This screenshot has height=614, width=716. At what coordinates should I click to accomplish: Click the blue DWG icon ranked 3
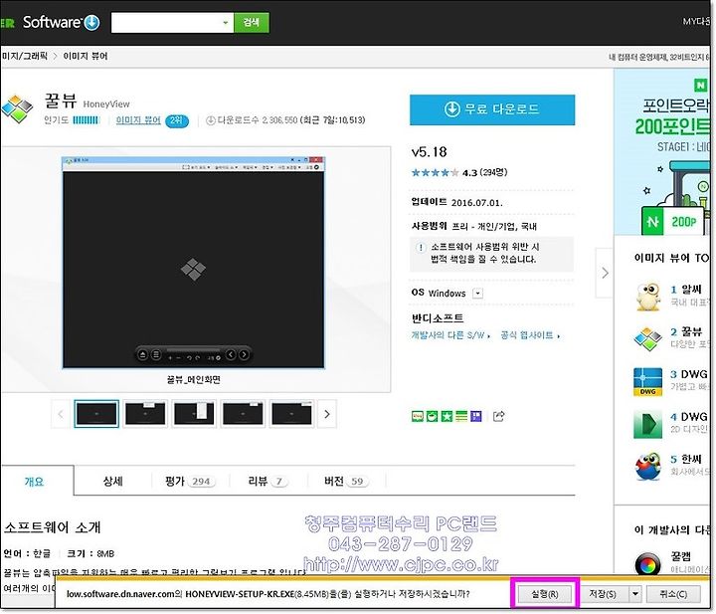point(648,382)
